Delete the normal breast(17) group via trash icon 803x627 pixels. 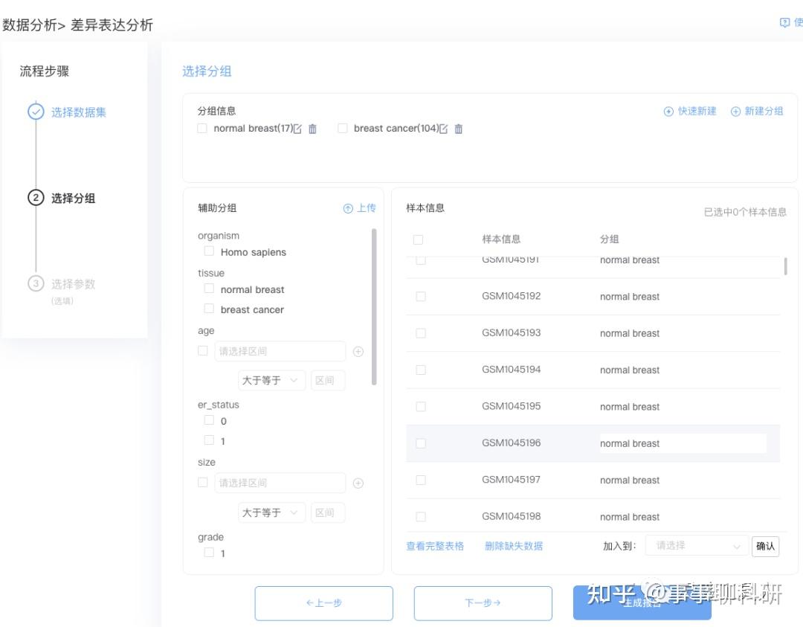312,129
